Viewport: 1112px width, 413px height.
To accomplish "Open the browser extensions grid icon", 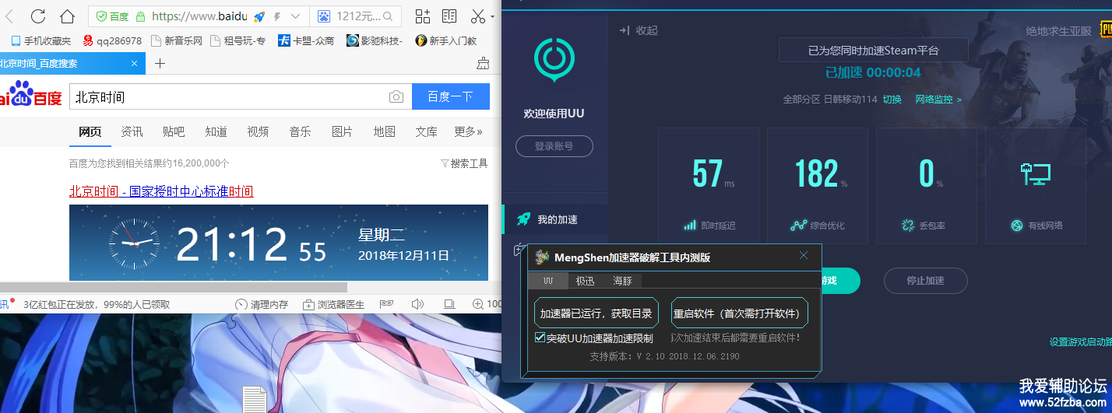I will tap(422, 16).
